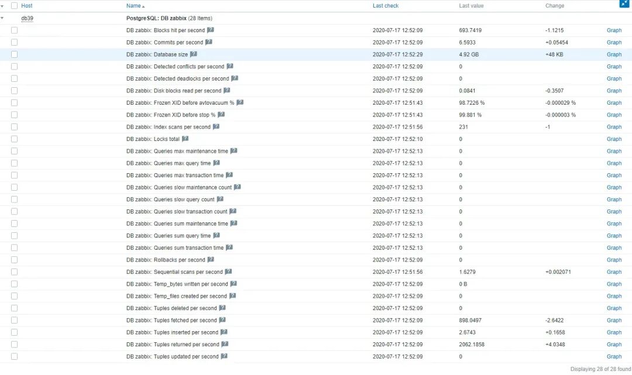Click help icon for Queries slow maintenance count
Viewport: 632px width, 375px height.
(x=238, y=187)
